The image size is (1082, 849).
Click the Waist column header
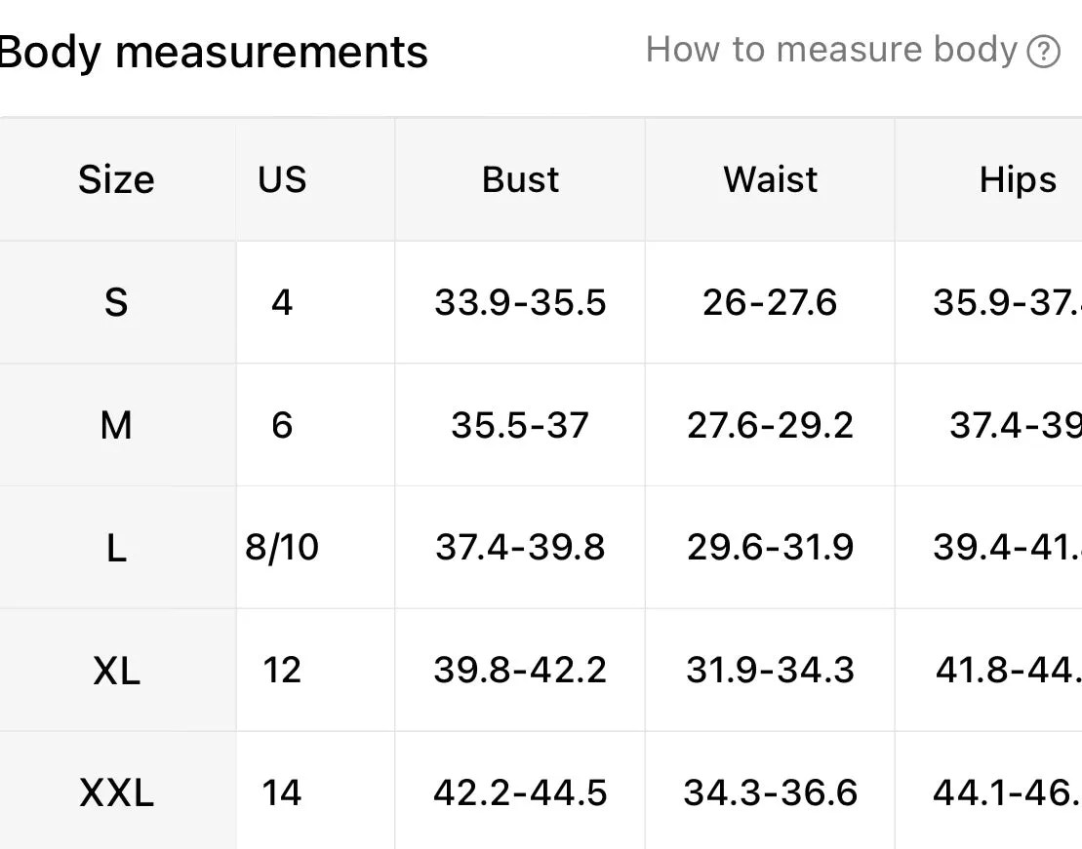tap(770, 180)
